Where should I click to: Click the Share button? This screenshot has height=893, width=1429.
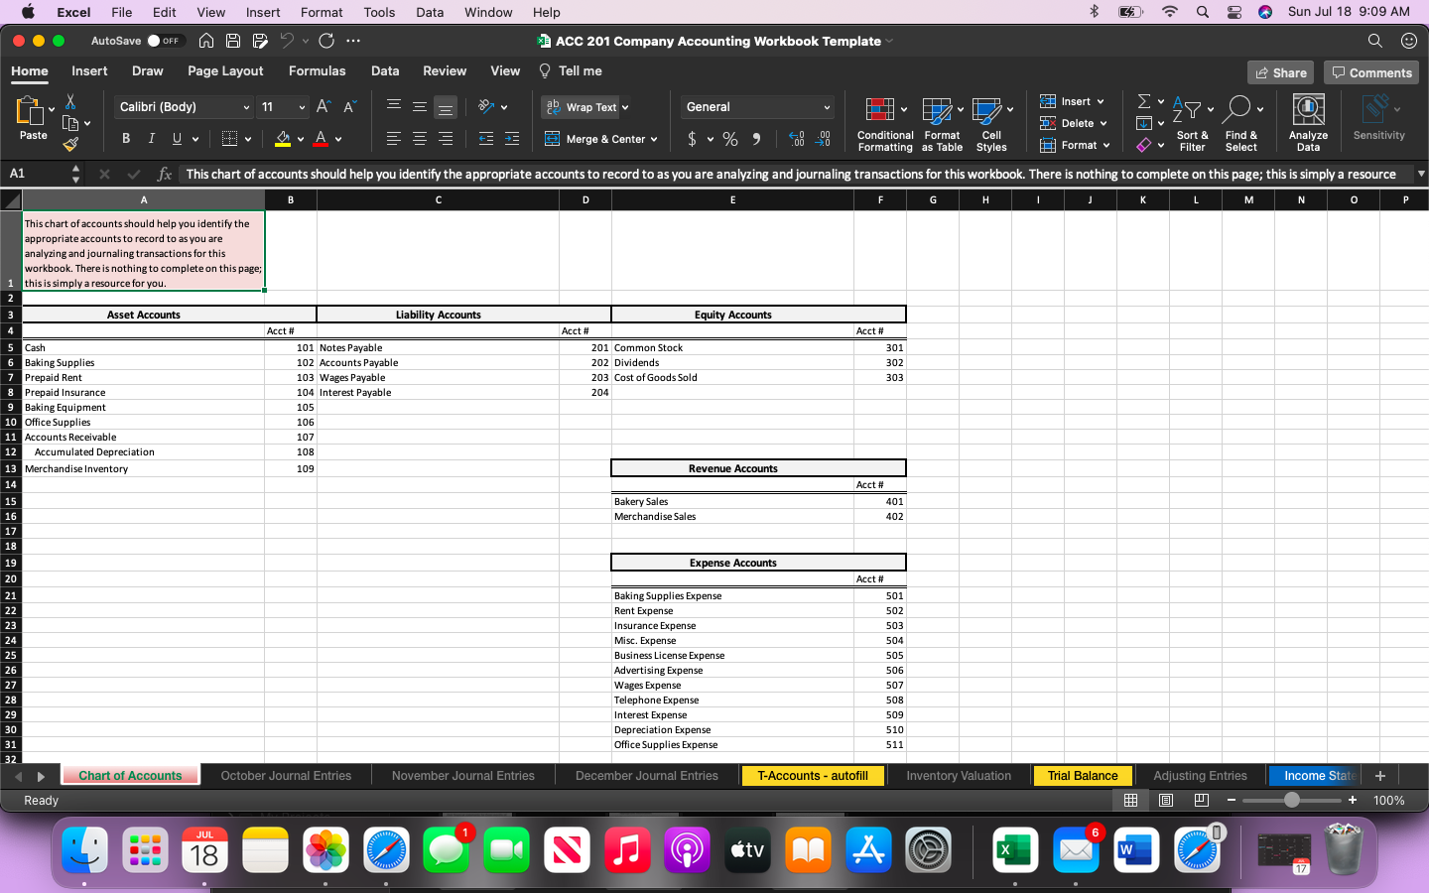point(1280,71)
